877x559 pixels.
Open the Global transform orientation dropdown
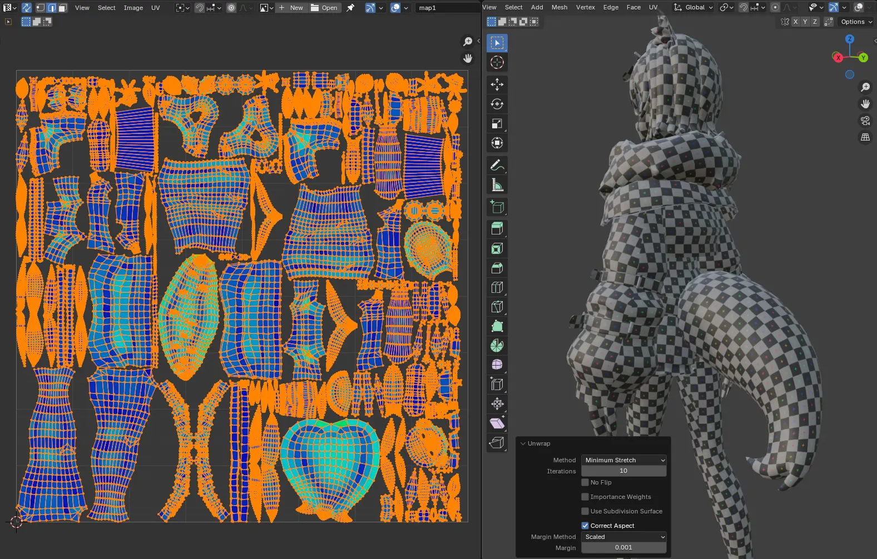[693, 7]
